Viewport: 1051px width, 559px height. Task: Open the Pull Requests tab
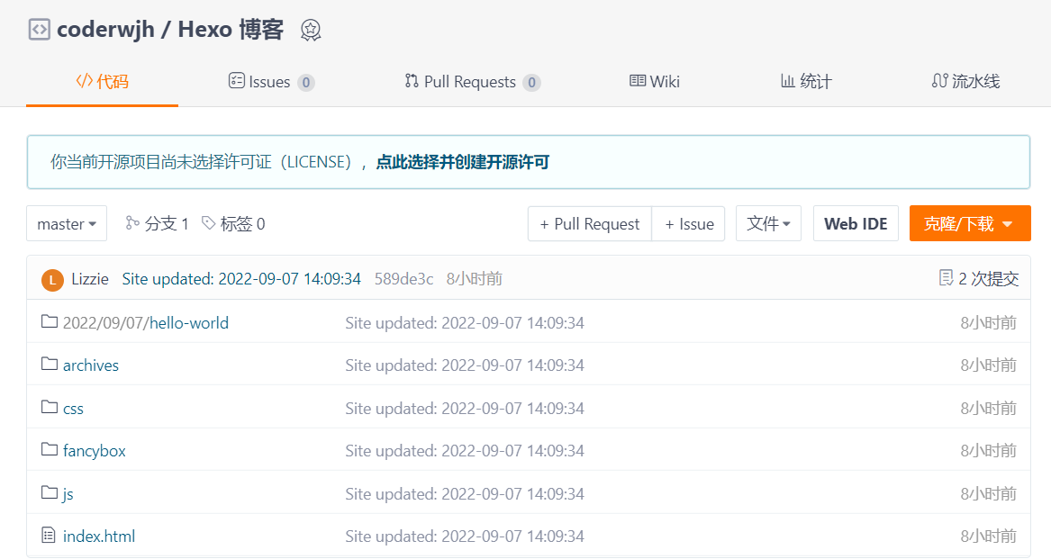pyautogui.click(x=471, y=82)
